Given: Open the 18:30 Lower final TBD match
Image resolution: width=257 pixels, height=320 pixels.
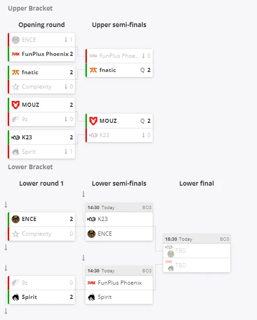Looking at the screenshot, I should pos(197,253).
